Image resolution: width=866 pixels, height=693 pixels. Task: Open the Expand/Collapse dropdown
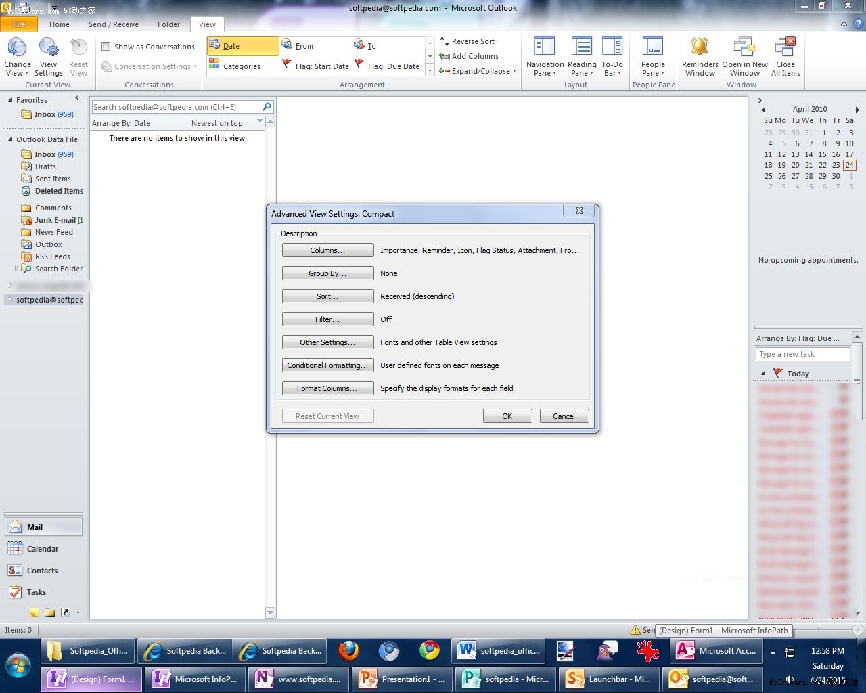coord(478,71)
